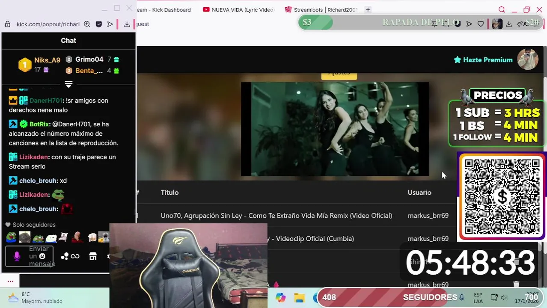Click the frog emote in Lizikaden's message

(x=58, y=195)
